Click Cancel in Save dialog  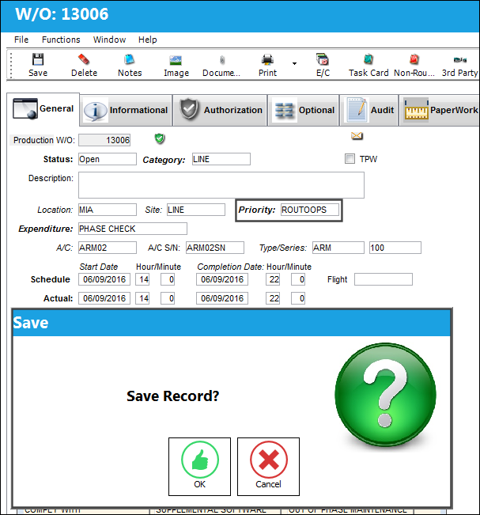coord(268,467)
